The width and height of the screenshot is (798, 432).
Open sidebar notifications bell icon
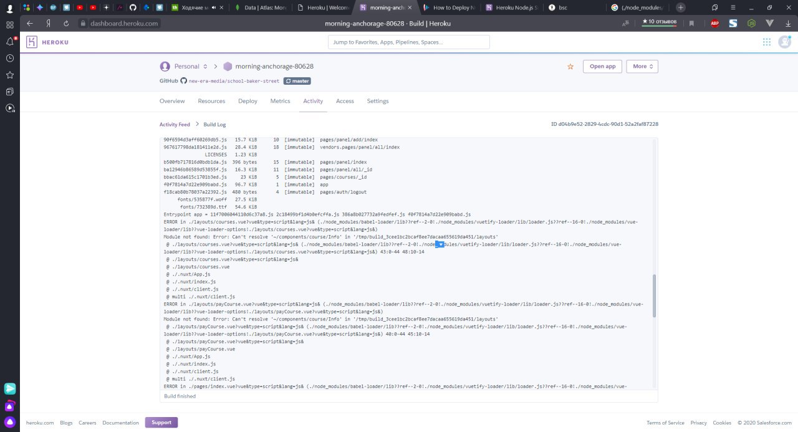[x=10, y=41]
